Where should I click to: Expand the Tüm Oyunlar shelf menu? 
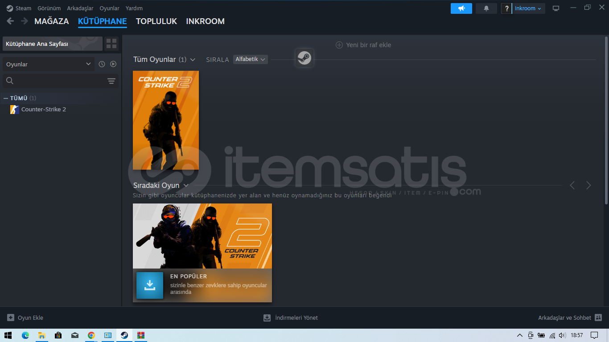click(x=193, y=60)
